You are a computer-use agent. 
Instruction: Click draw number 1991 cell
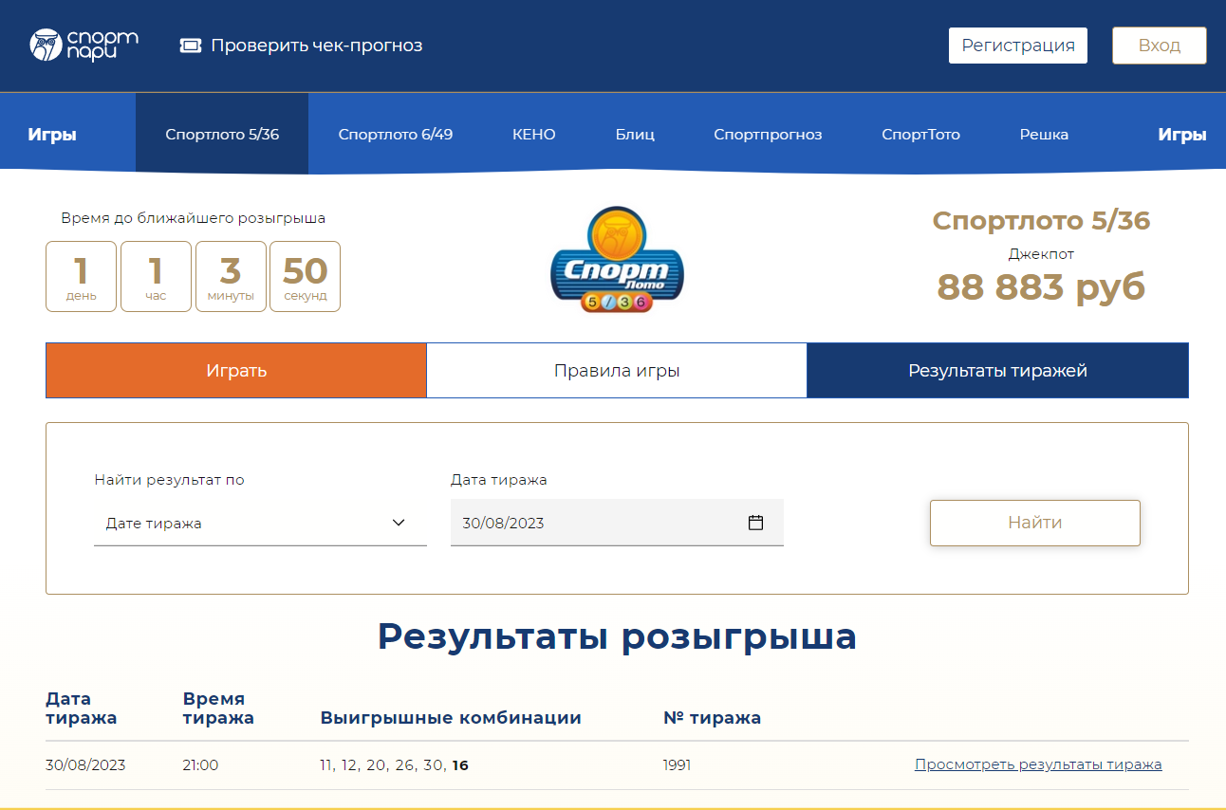(677, 764)
